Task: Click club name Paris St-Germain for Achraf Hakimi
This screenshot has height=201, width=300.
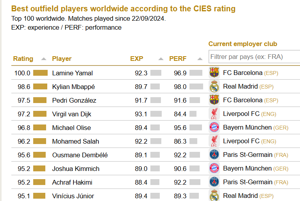Action: pyautogui.click(x=247, y=182)
